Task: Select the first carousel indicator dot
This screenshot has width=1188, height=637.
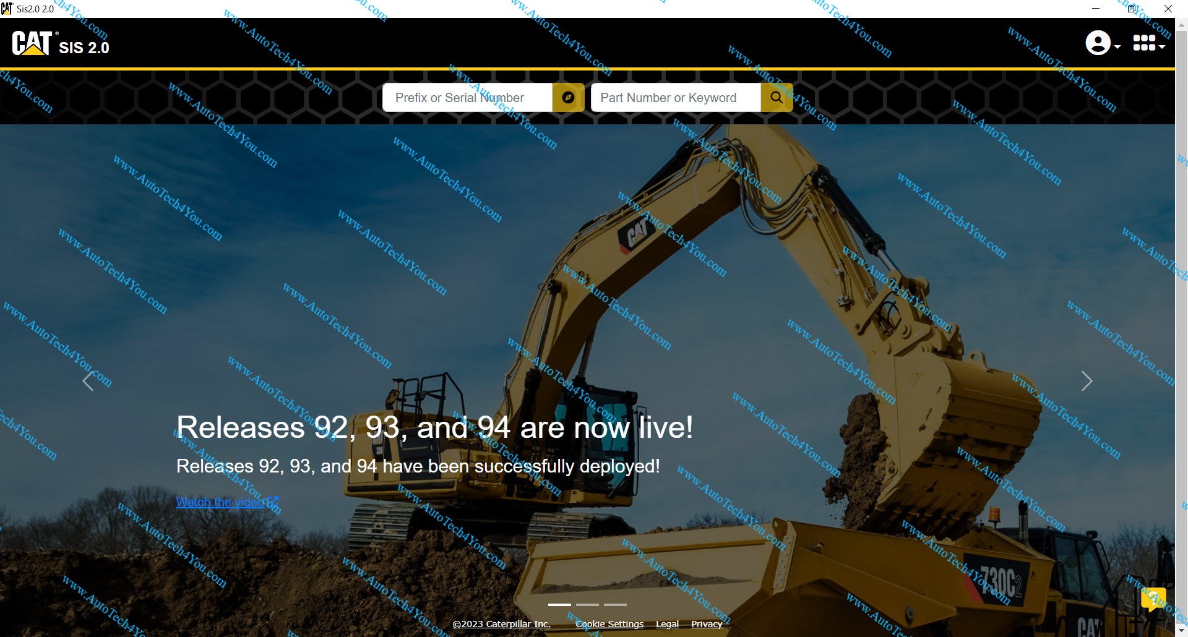Action: 560,605
